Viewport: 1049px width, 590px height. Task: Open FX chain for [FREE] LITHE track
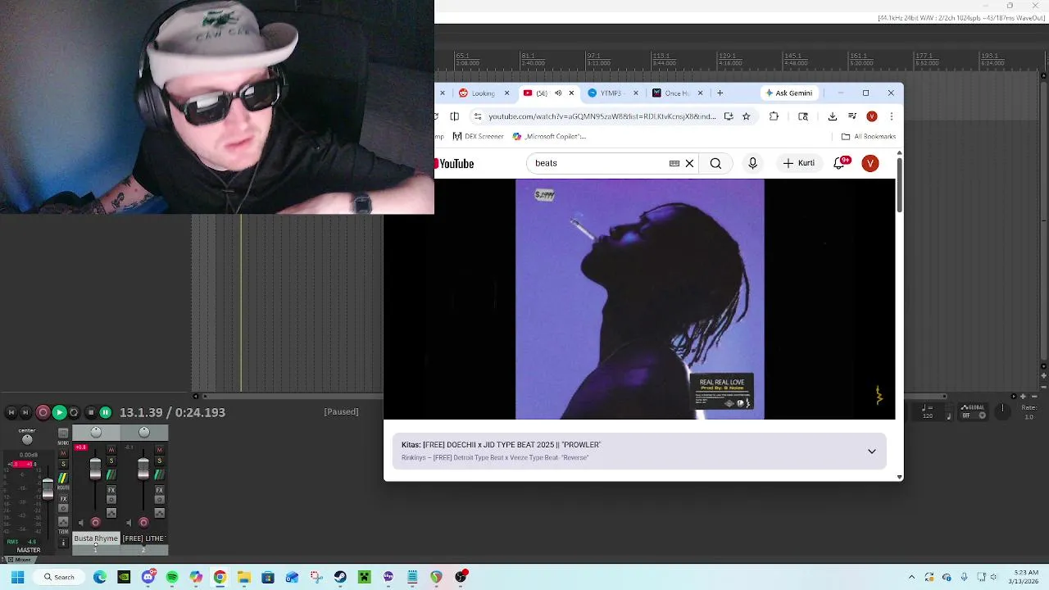(160, 490)
